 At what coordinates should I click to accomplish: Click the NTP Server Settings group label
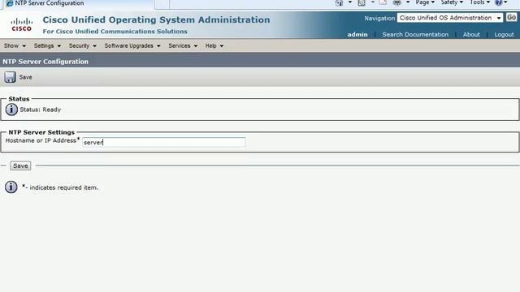pos(41,132)
